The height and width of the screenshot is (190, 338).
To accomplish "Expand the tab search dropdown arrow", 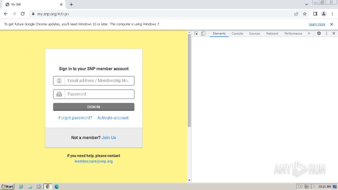I will coord(307,4).
